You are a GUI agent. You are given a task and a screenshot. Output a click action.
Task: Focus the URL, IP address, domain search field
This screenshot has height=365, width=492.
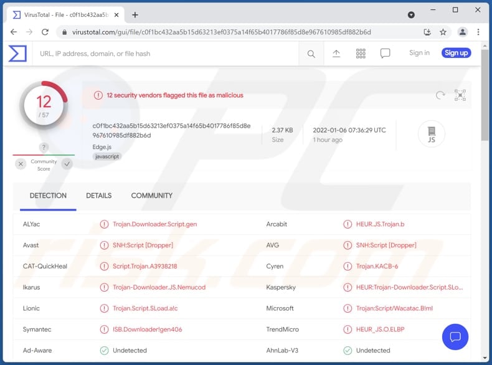coord(166,54)
